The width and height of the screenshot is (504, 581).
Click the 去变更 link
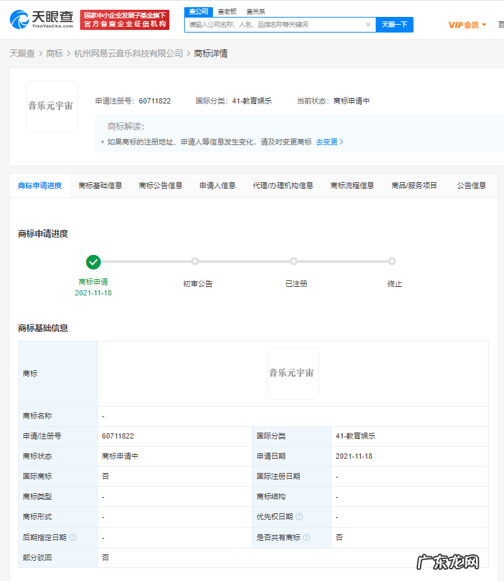[x=329, y=142]
